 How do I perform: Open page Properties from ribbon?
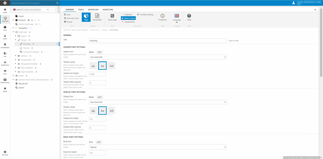(163, 17)
